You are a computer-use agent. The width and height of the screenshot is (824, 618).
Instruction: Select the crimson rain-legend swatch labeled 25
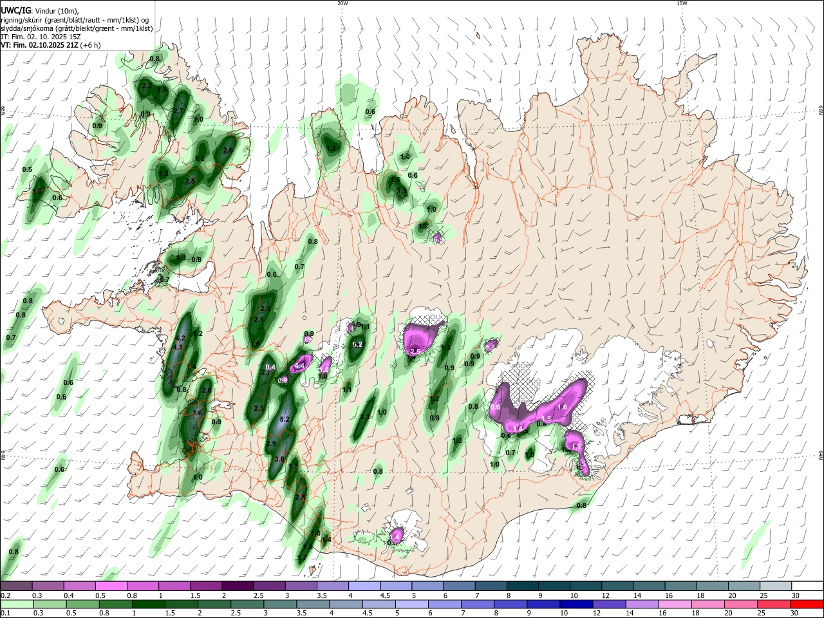click(x=775, y=604)
